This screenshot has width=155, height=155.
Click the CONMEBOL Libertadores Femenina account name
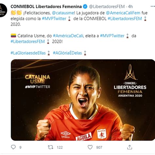[46, 7]
